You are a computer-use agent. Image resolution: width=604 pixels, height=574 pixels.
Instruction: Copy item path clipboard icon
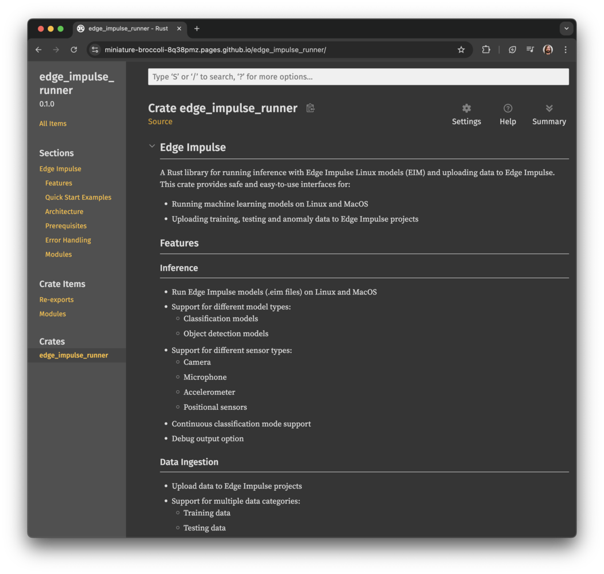point(310,108)
